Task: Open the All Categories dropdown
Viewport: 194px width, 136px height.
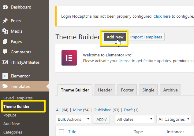Action: tap(174, 119)
